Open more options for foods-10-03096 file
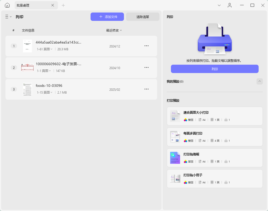This screenshot has height=211, width=268. coord(146,89)
